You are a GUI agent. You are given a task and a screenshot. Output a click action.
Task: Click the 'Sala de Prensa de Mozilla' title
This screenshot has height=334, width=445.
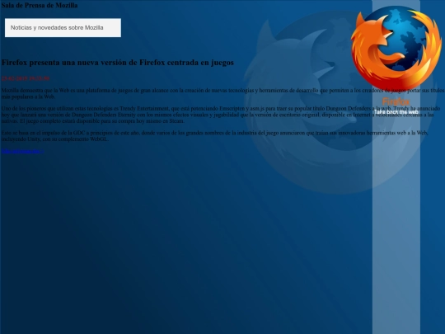pos(40,5)
